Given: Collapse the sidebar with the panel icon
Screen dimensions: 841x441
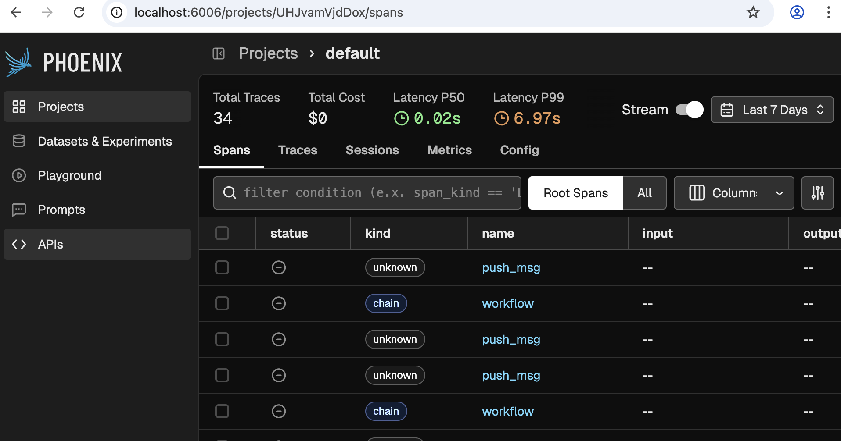Looking at the screenshot, I should pos(219,53).
